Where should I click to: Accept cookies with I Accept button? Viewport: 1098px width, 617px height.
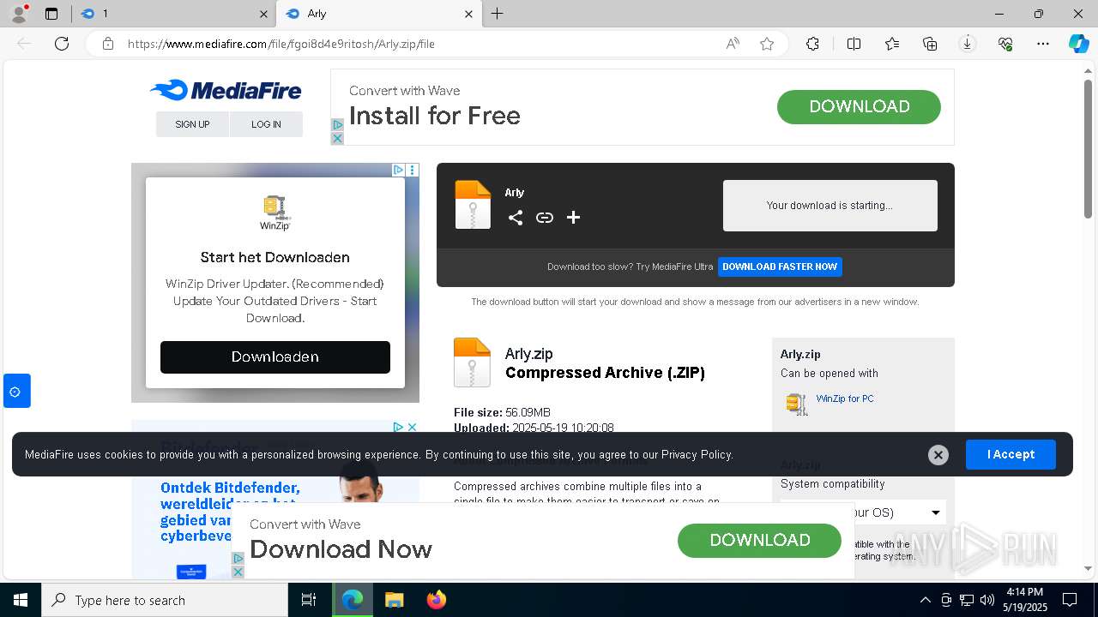(1011, 454)
